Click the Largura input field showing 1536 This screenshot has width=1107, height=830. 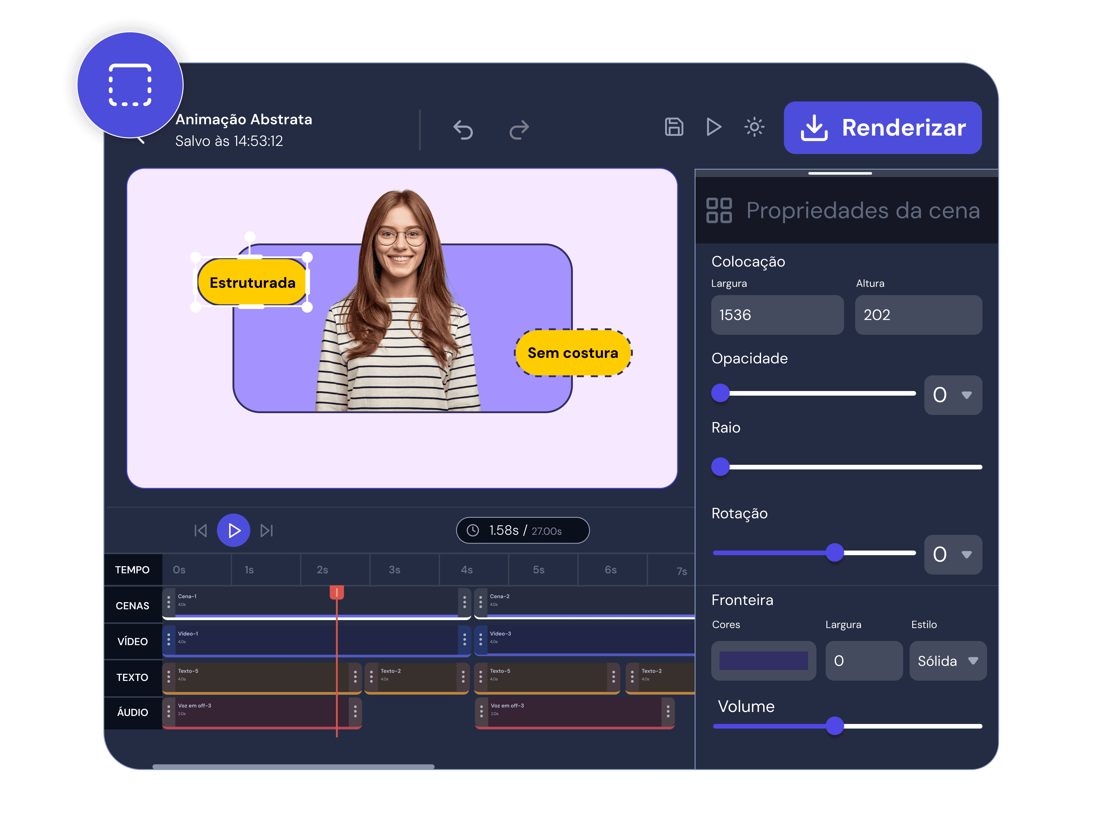(x=777, y=315)
